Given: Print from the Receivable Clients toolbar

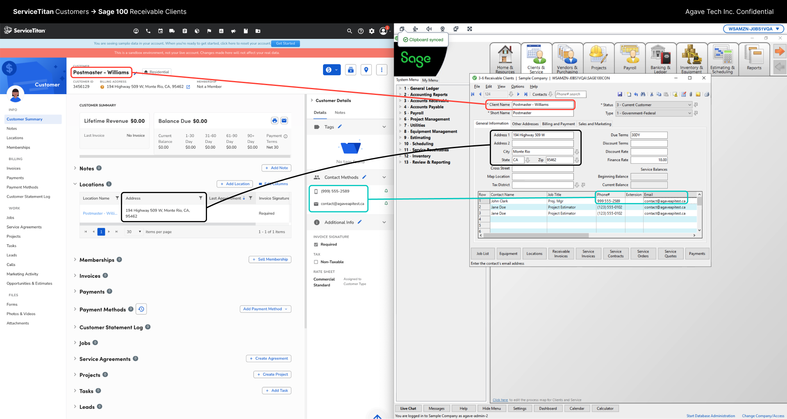Looking at the screenshot, I should click(707, 94).
